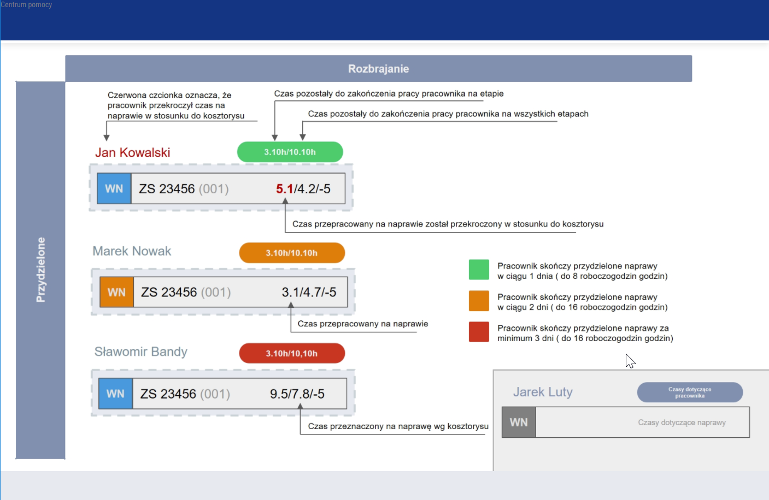Viewport: 769px width, 500px height.
Task: Click the red Jan Kowalski name
Action: [x=133, y=153]
